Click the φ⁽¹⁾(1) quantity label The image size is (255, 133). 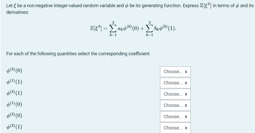click(x=14, y=82)
